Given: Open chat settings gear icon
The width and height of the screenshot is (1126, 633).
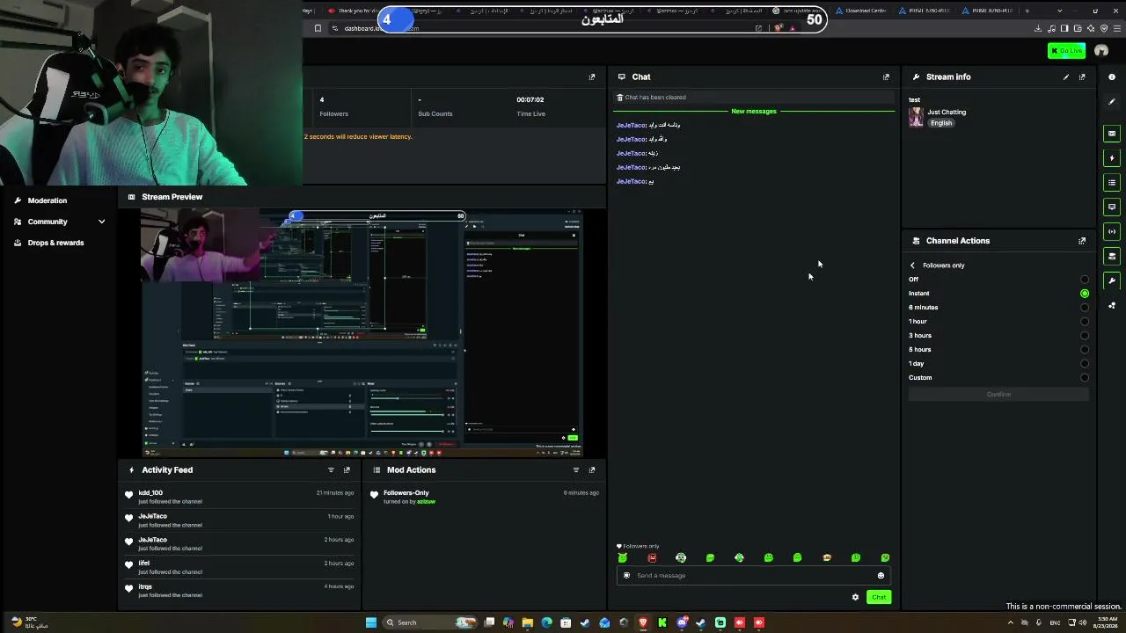Looking at the screenshot, I should (x=855, y=598).
